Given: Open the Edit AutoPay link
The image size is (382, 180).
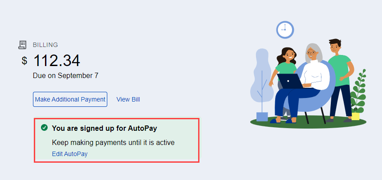Looking at the screenshot, I should pos(69,154).
